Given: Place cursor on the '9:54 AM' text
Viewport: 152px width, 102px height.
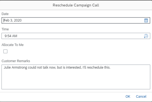Looking at the screenshot, I should [x=11, y=36].
